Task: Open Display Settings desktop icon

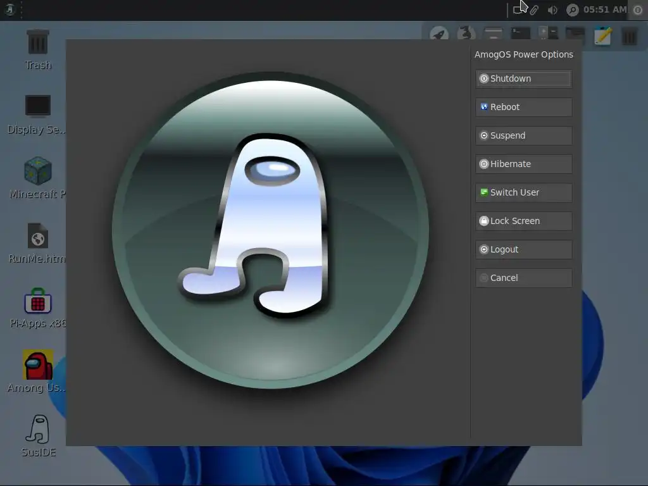Action: pyautogui.click(x=37, y=115)
